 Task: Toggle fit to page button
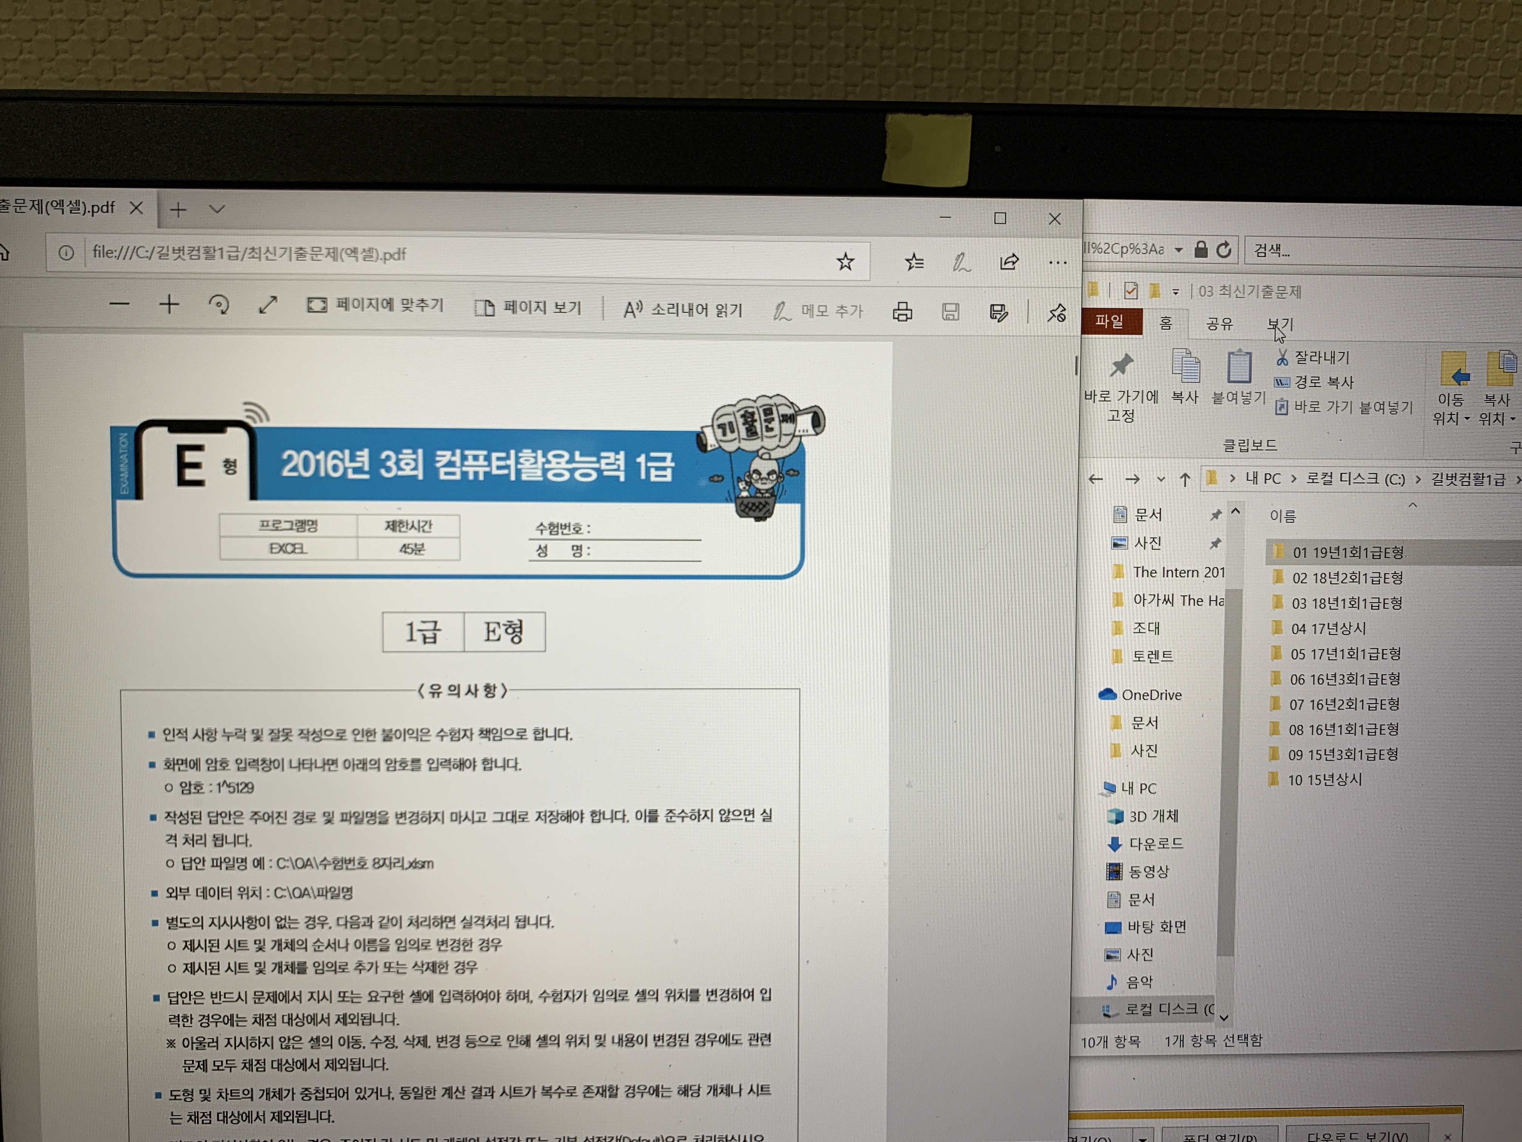[375, 305]
